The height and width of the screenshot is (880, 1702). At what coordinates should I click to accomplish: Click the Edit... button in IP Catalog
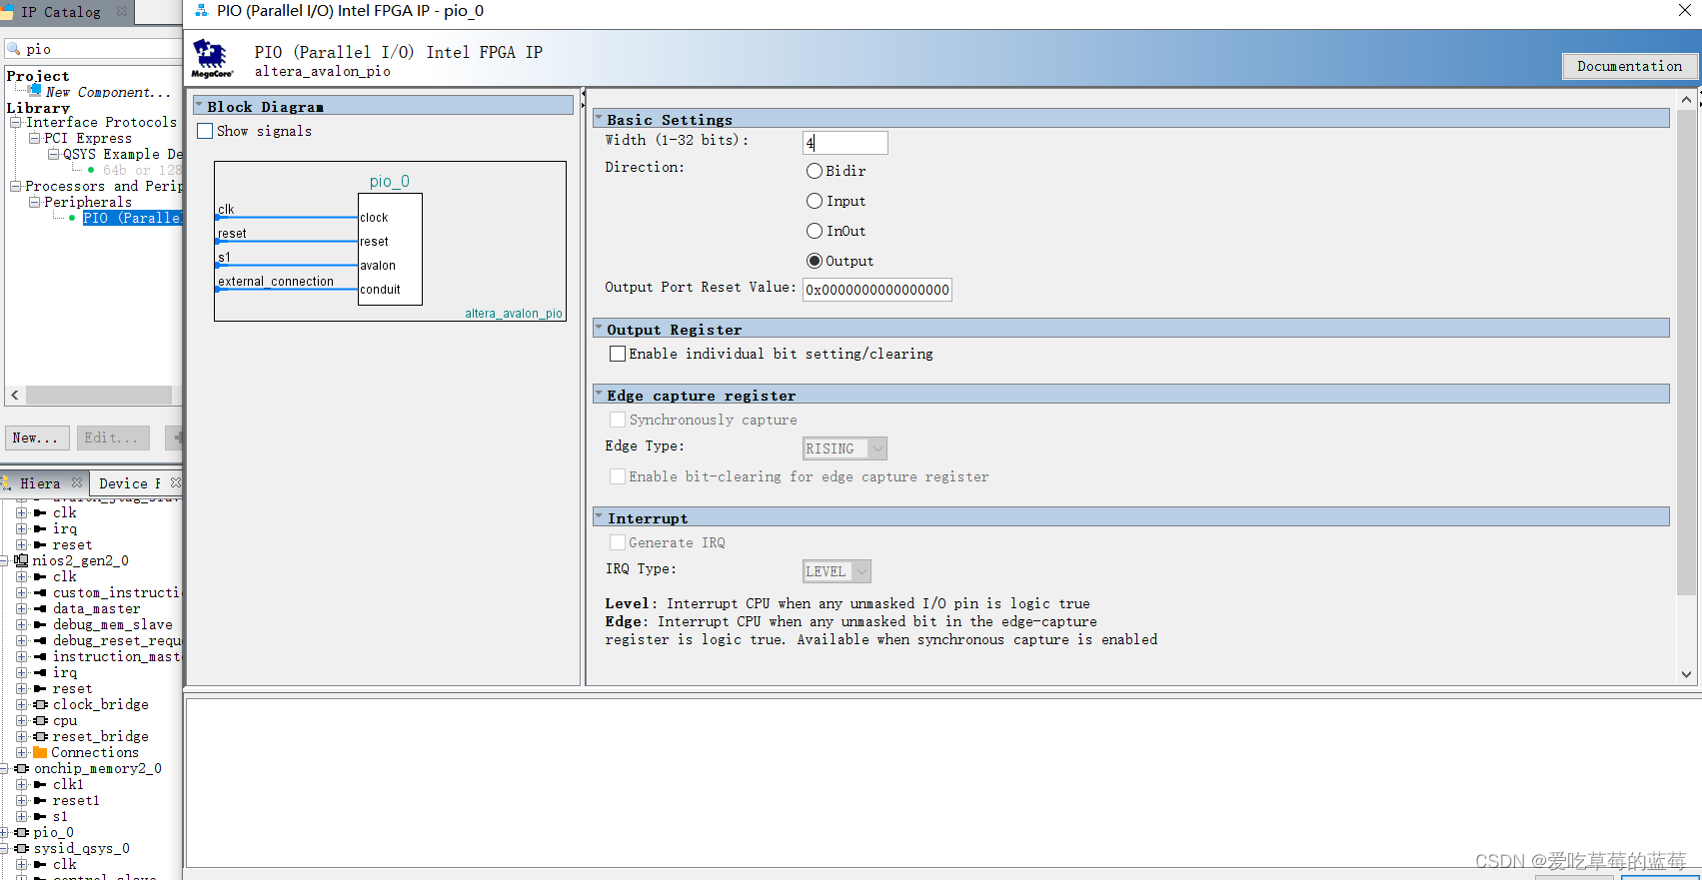112,438
